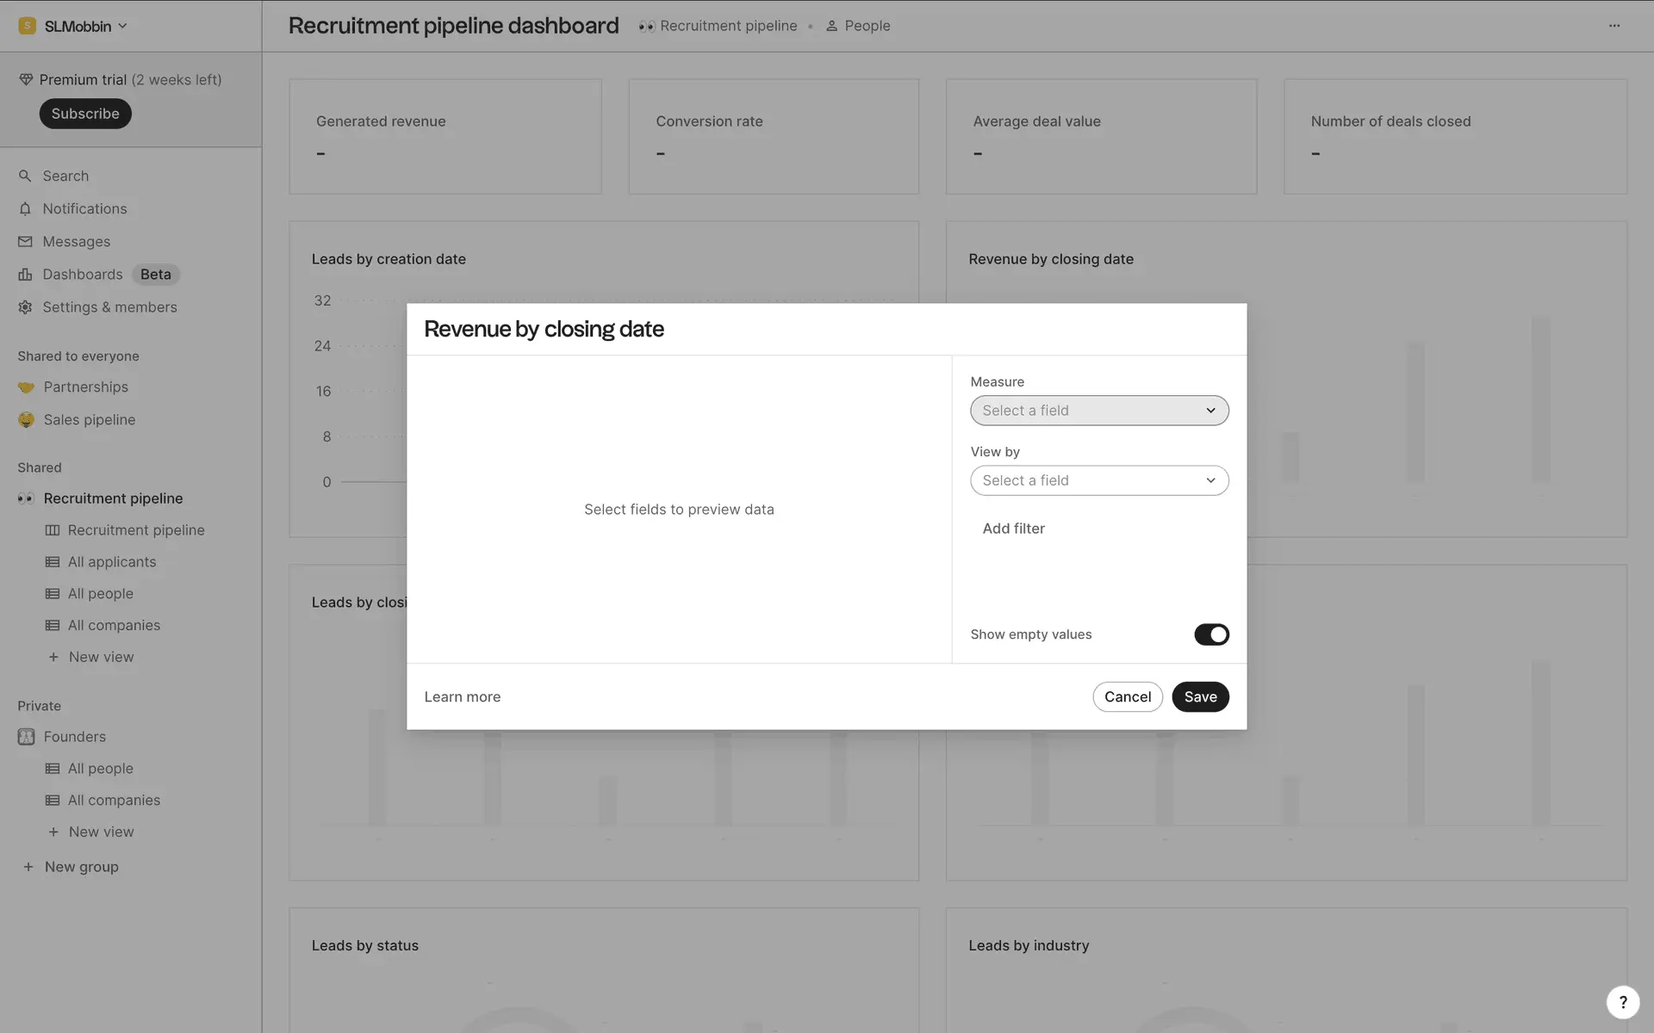The width and height of the screenshot is (1654, 1033).
Task: Click the Messages envelope icon
Action: 25,242
